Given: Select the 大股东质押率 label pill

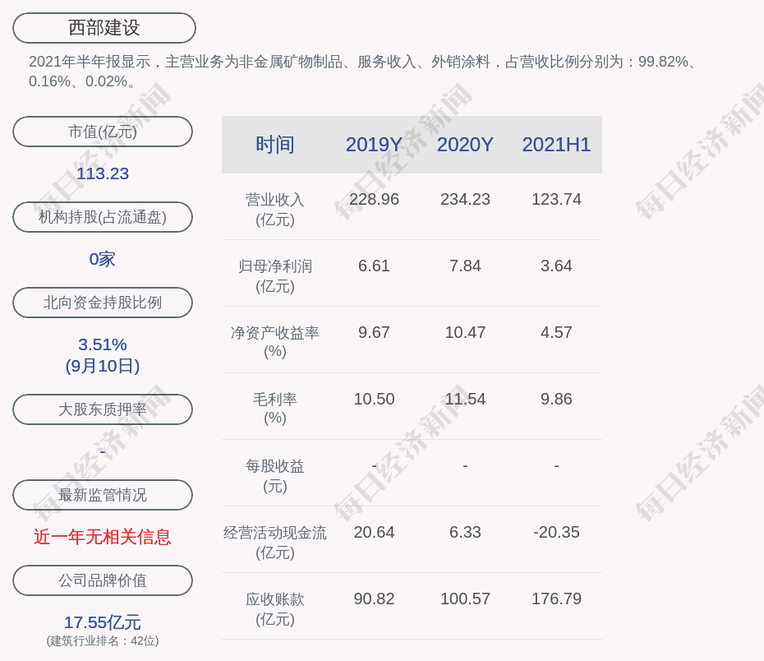Looking at the screenshot, I should (x=103, y=409).
